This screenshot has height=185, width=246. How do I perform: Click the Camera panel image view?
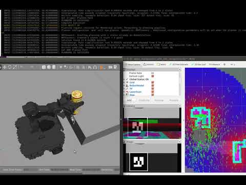click(x=152, y=123)
